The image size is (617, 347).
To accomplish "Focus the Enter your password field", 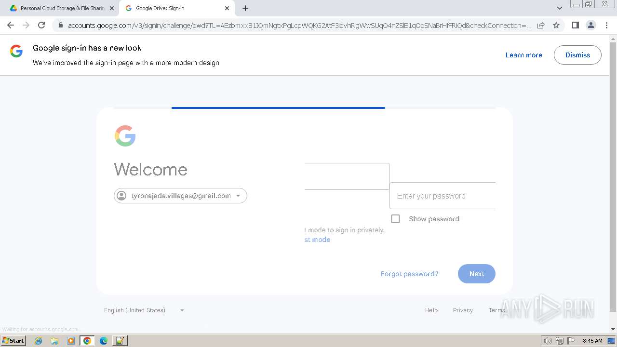I will 443,196.
